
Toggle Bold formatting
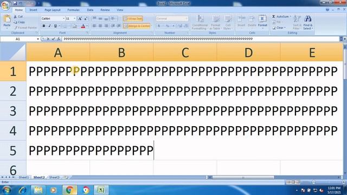pyautogui.click(x=44, y=26)
